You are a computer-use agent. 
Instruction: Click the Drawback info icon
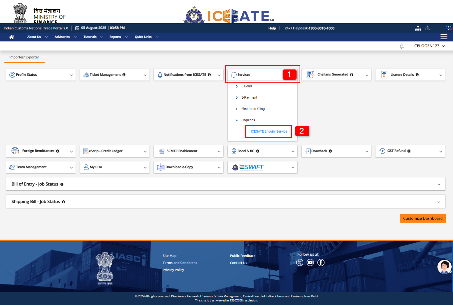coord(330,151)
